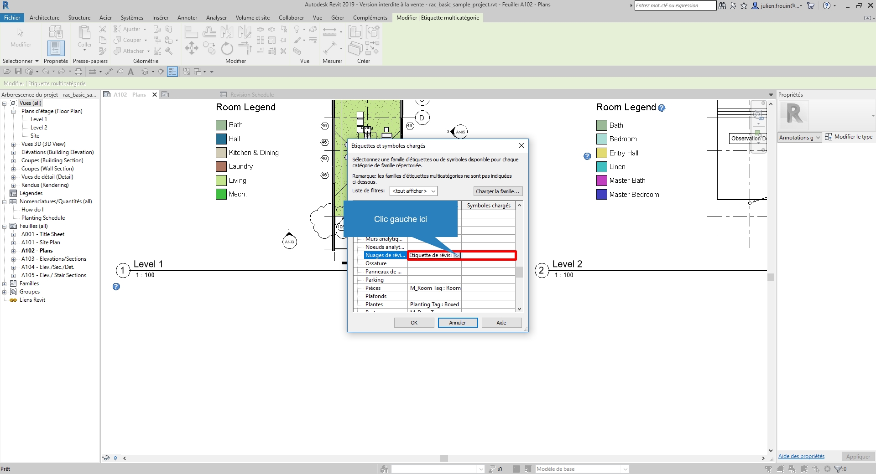Viewport: 876px width, 474px height.
Task: Expand the Familles node in project browser
Action: [x=5, y=283]
